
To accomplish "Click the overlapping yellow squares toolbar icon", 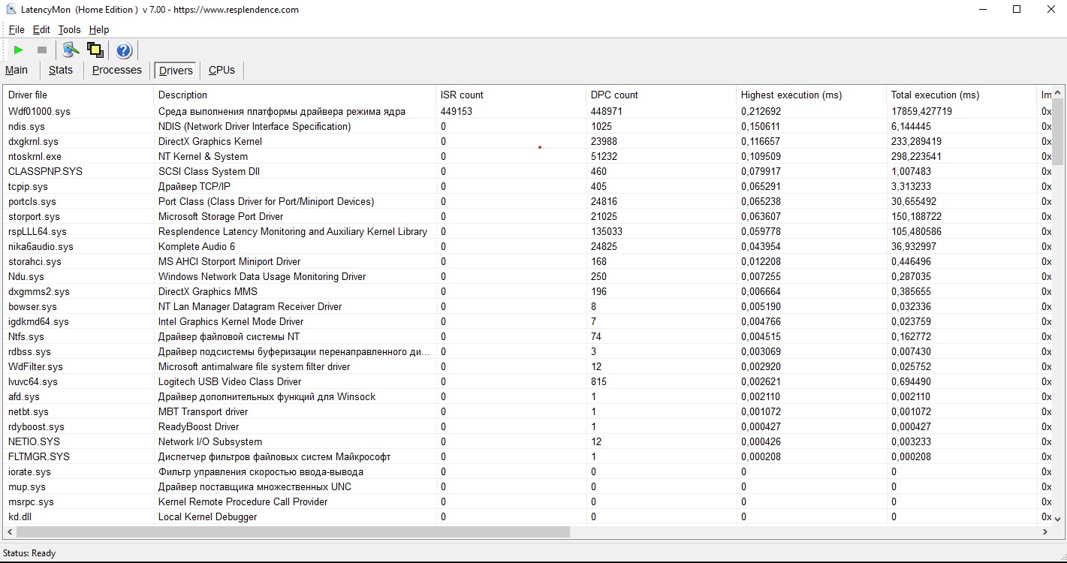I will point(95,50).
